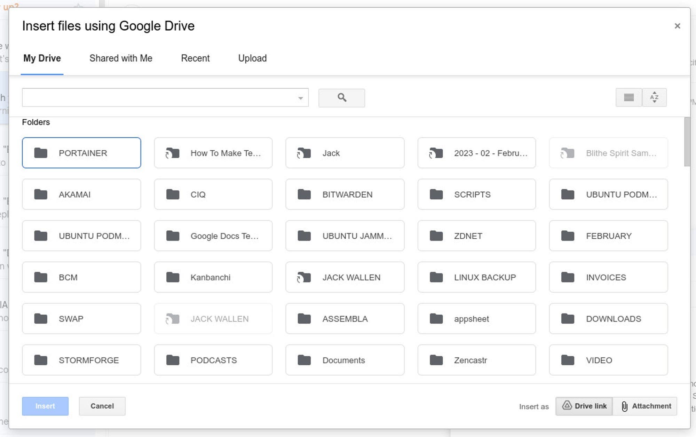
Task: Click the ZDNET folder icon
Action: pos(436,236)
